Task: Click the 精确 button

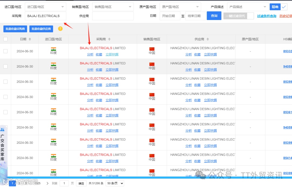Action: [275, 7]
